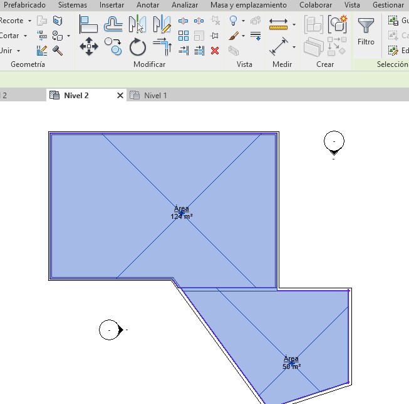
Task: Click the Demolish hammer icon
Action: click(x=58, y=51)
